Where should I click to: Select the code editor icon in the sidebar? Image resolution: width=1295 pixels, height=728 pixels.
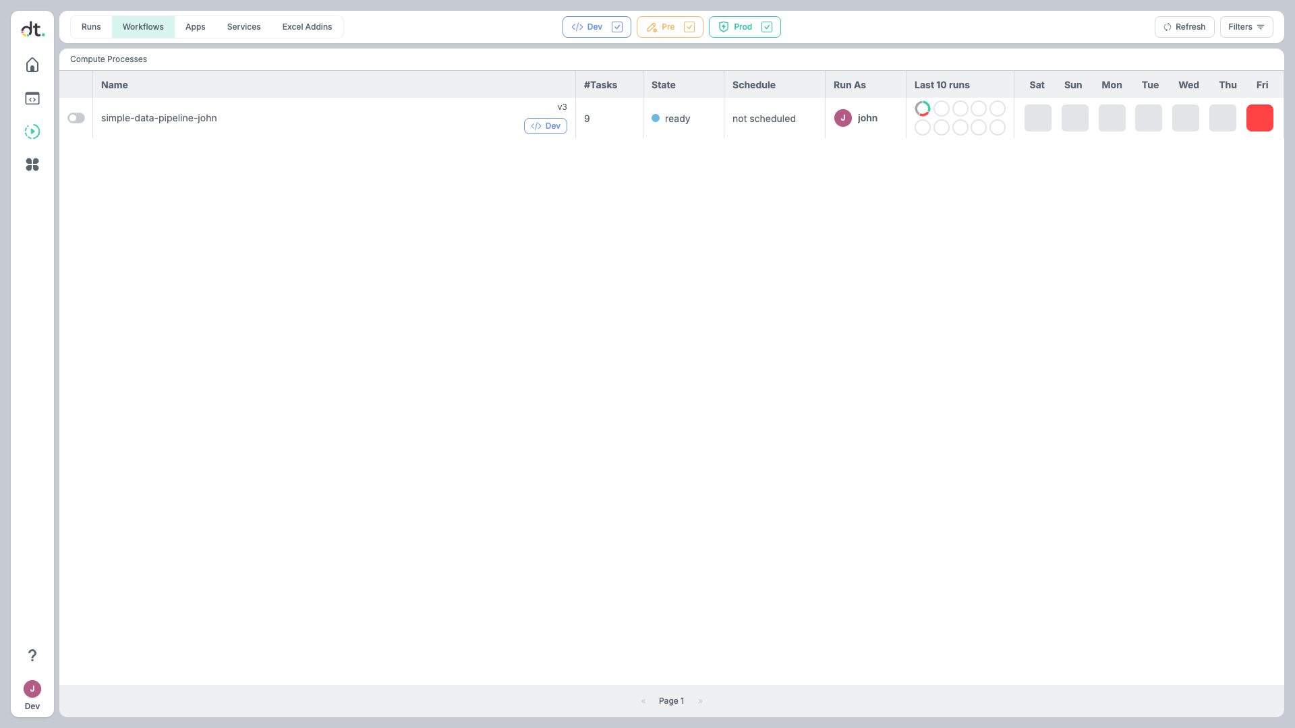(32, 98)
